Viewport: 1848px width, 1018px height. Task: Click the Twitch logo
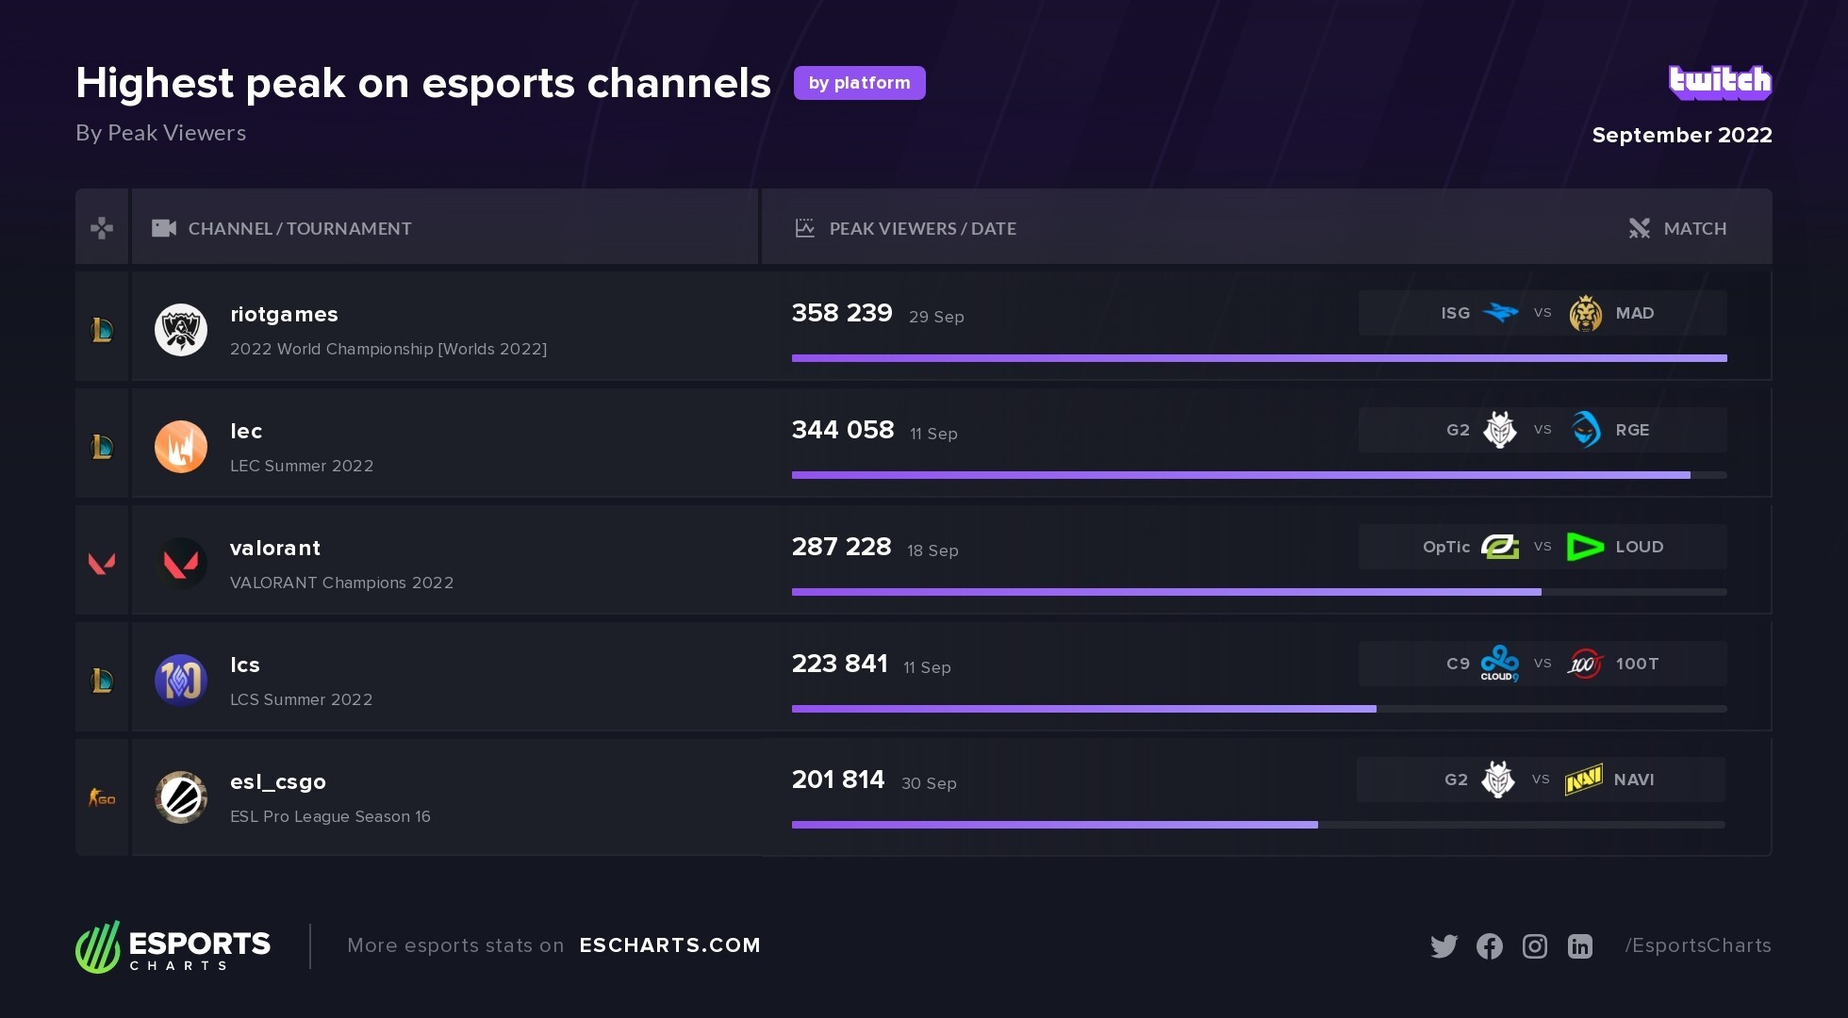(1720, 82)
